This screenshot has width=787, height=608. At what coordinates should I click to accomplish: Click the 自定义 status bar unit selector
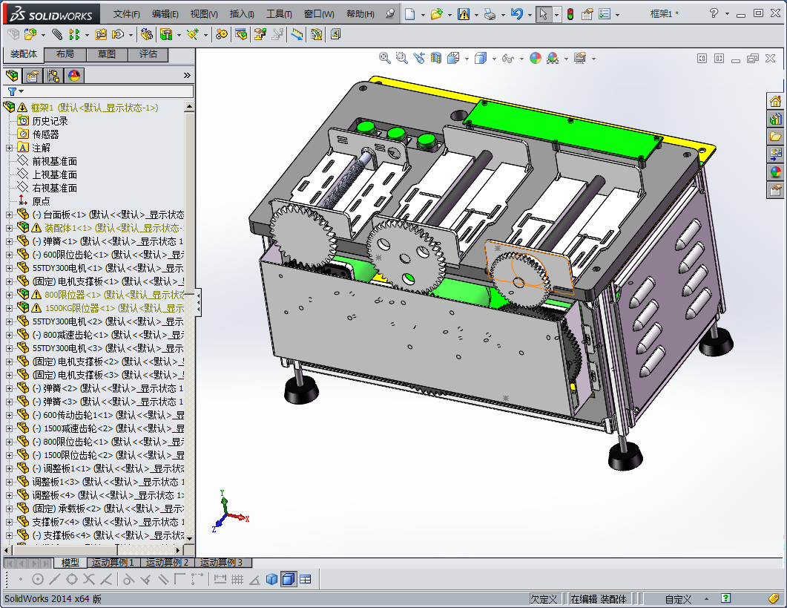(x=678, y=599)
